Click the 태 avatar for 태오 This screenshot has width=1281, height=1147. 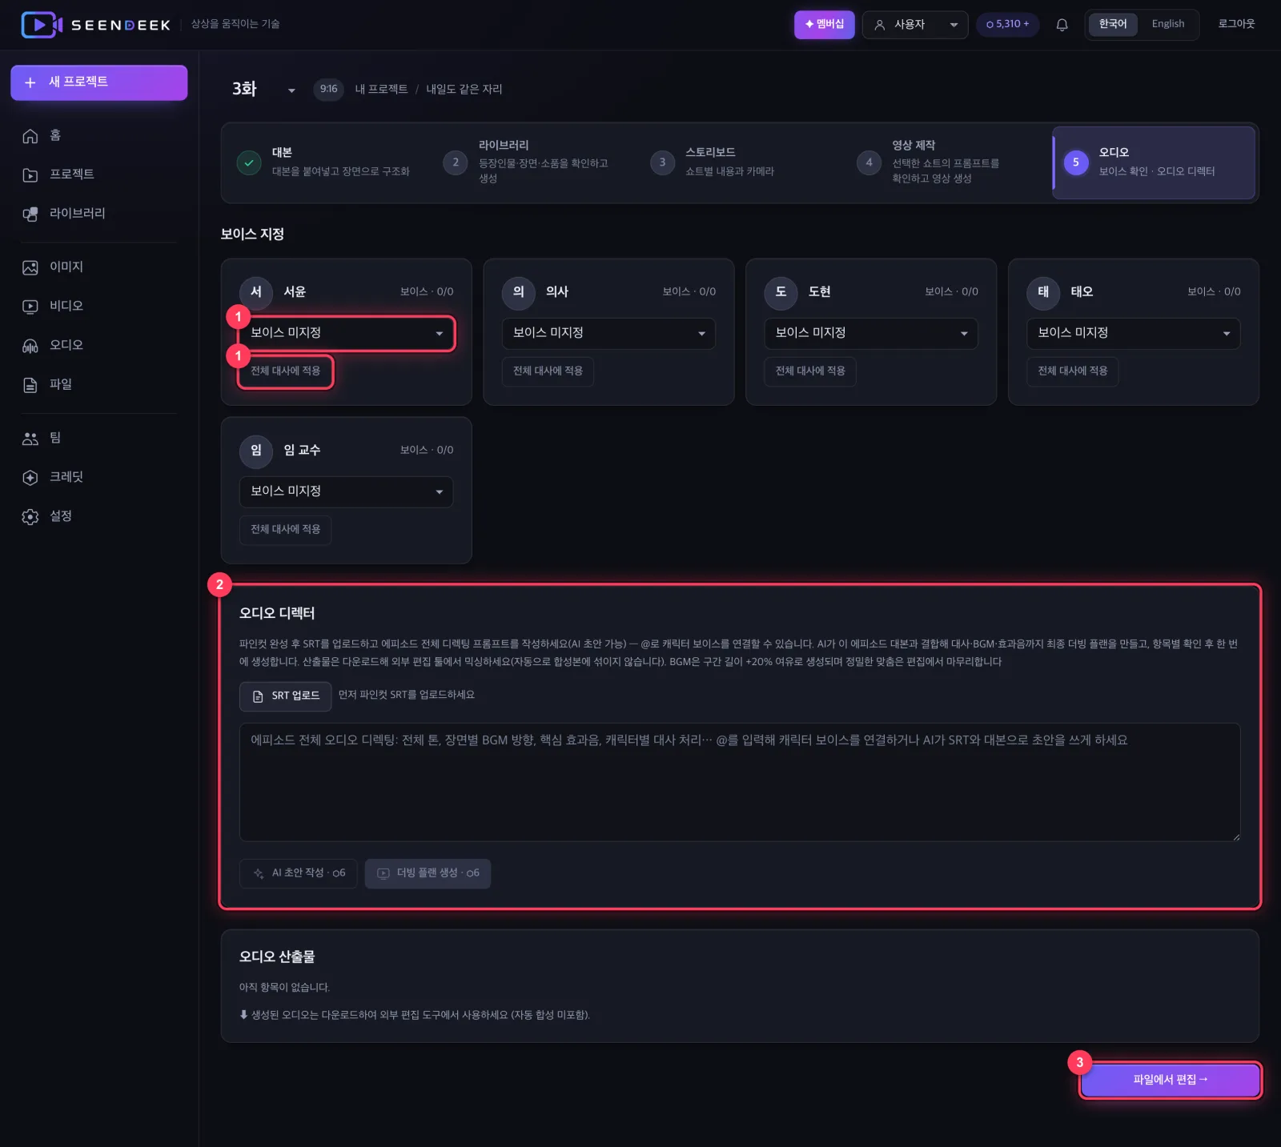pos(1043,292)
